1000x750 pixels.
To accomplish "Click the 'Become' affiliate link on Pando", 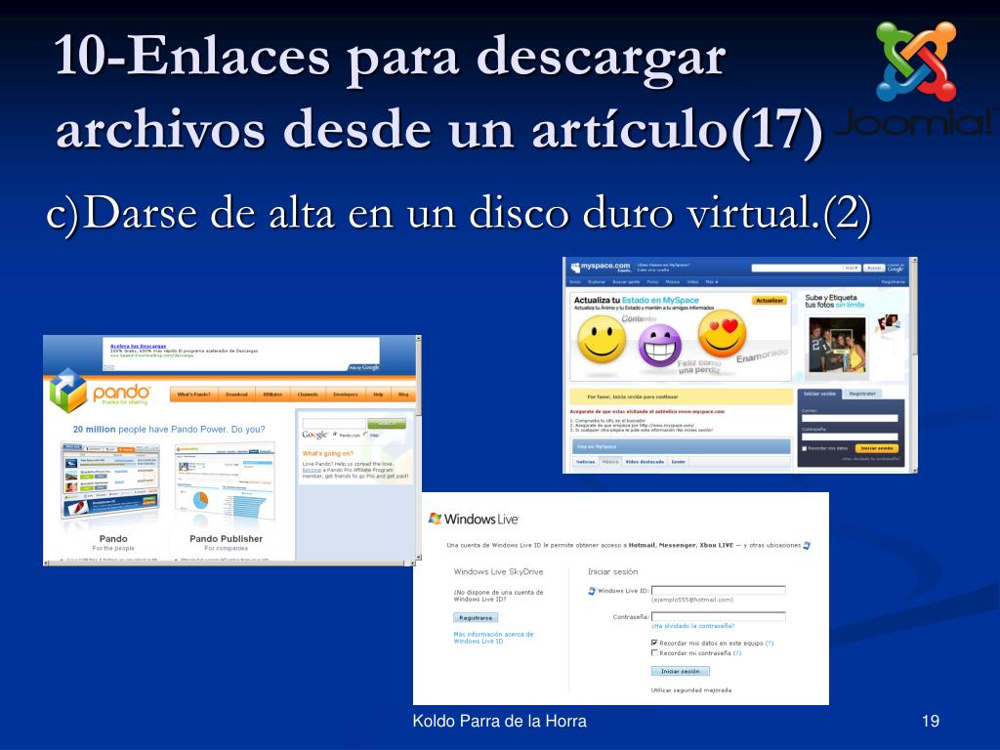I will (312, 470).
